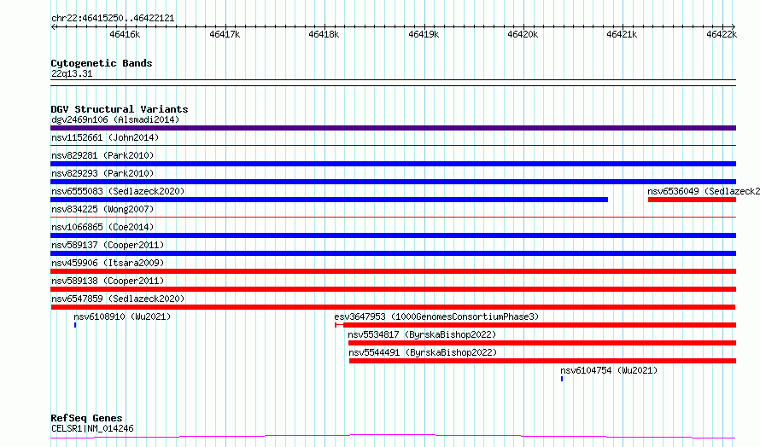This screenshot has width=760, height=447.
Task: Select the blue bar under nsv829281
Action: [x=393, y=164]
